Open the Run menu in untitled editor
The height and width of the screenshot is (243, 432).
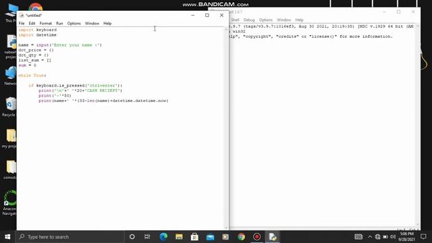point(59,24)
